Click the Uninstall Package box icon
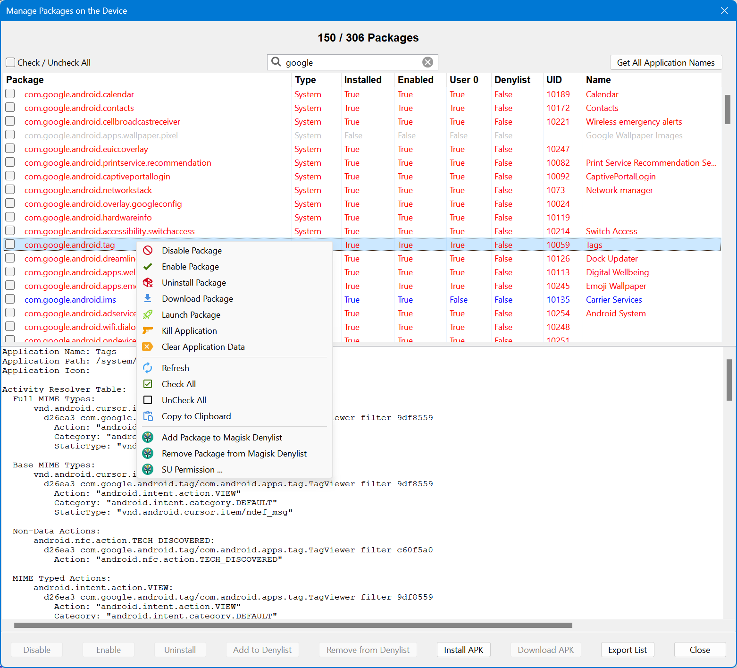Screen dimensions: 737x668 tap(148, 283)
